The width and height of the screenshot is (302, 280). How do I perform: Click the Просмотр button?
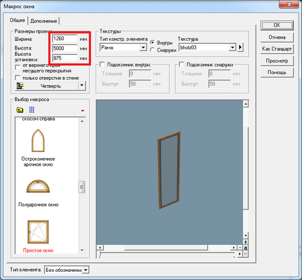coord(277,61)
